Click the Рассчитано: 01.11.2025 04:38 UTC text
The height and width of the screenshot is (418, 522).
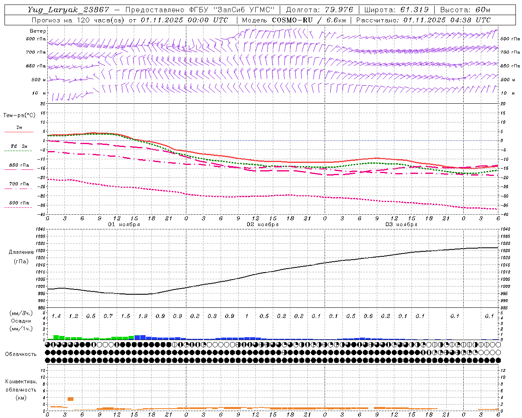click(x=423, y=20)
